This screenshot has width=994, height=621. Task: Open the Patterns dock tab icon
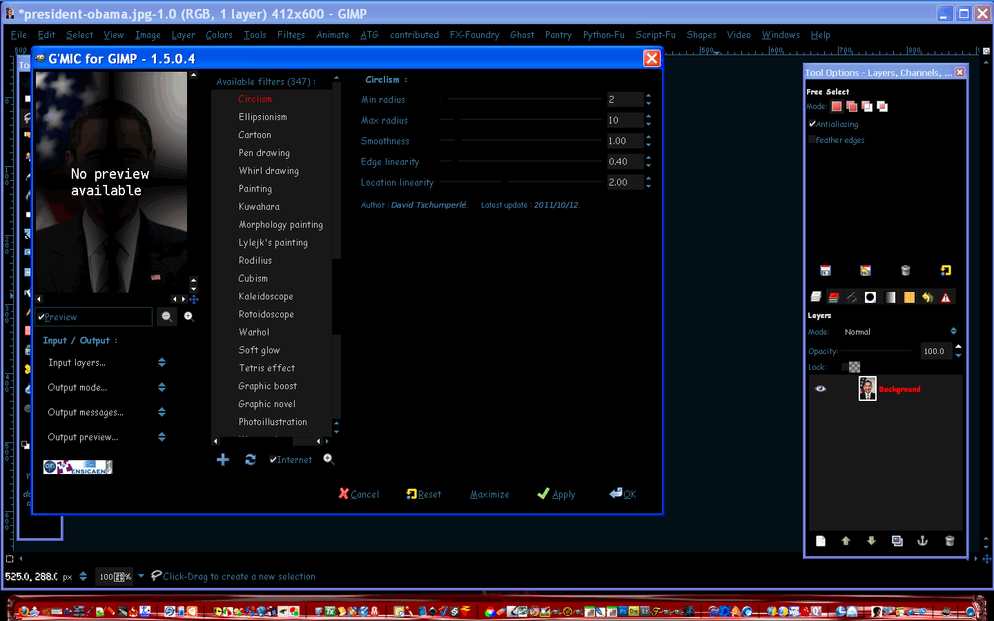point(909,297)
